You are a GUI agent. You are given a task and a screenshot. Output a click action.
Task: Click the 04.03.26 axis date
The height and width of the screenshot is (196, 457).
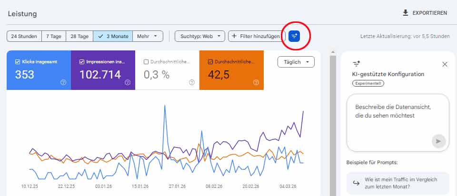(288, 186)
